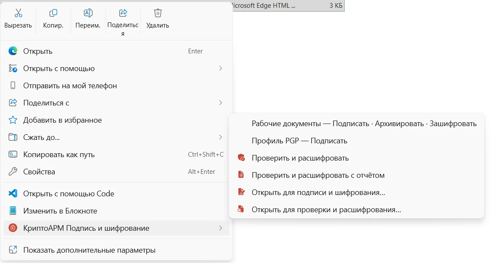Select Отправить на мой телефон

[x=116, y=86]
